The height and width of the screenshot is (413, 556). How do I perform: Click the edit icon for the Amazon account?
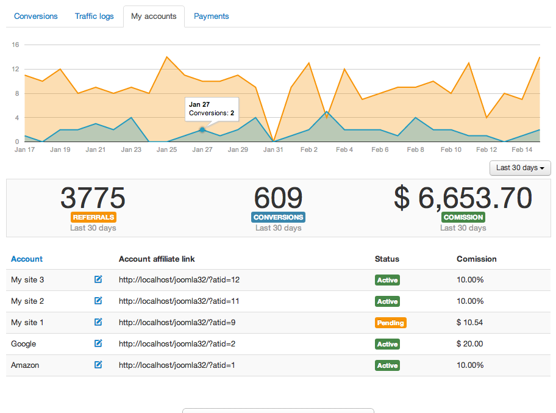(98, 365)
